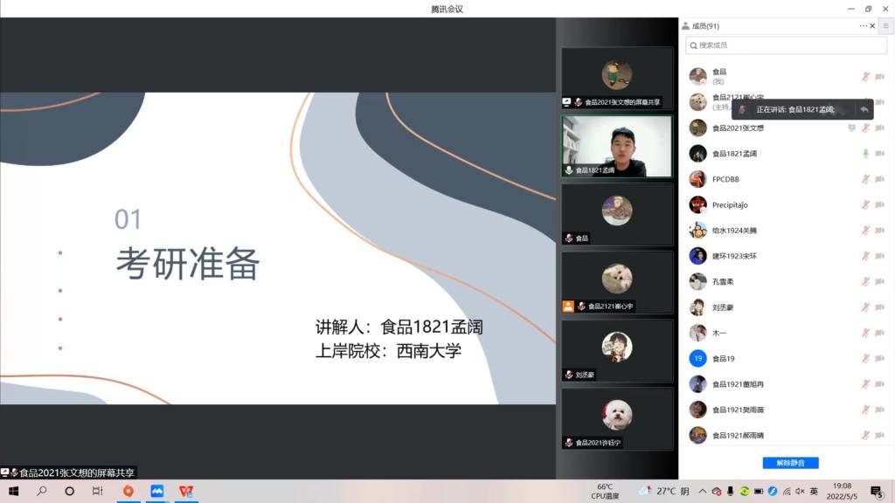895x503 pixels.
Task: Switch input language via 英 indicator
Action: [x=814, y=491]
